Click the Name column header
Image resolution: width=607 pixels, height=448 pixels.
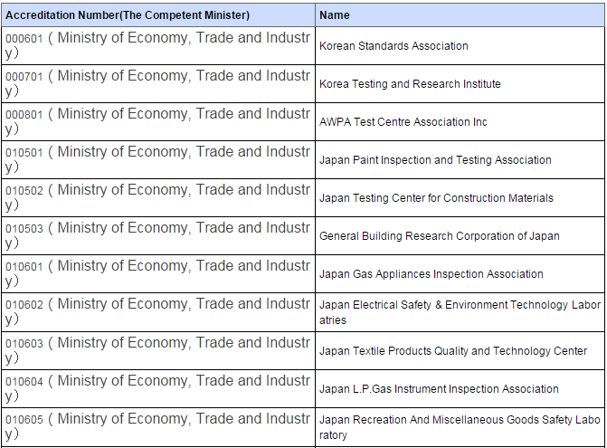tap(460, 15)
